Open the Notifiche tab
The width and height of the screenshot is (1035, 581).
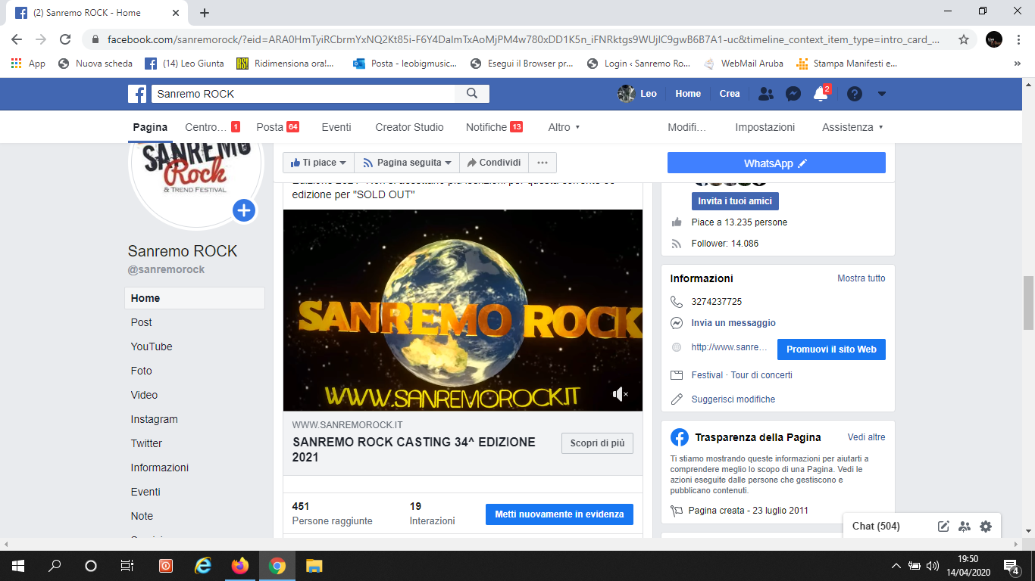coord(494,127)
